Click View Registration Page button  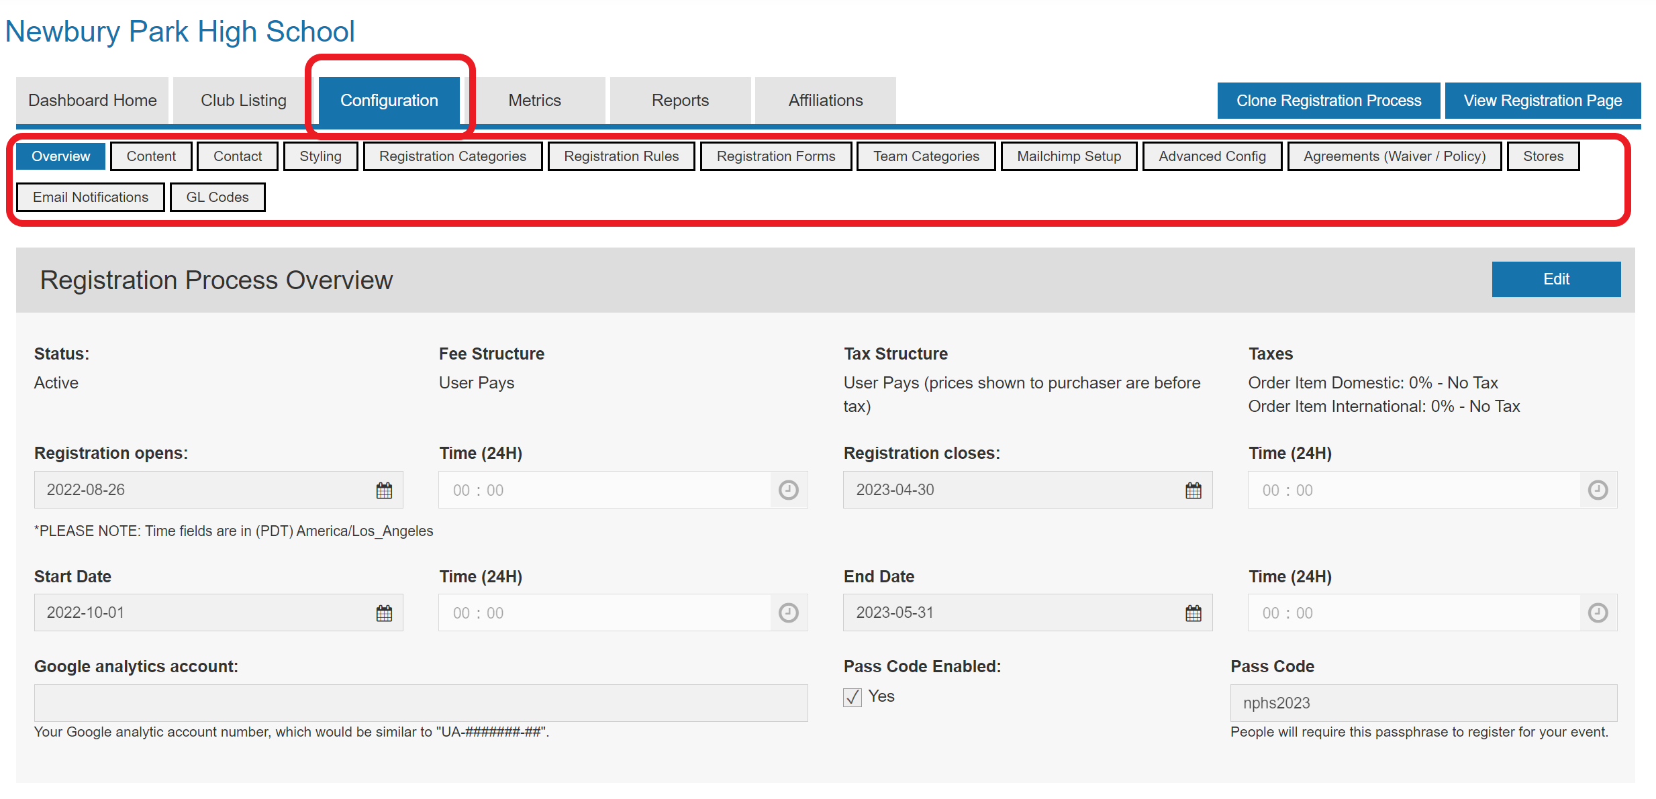[1542, 101]
